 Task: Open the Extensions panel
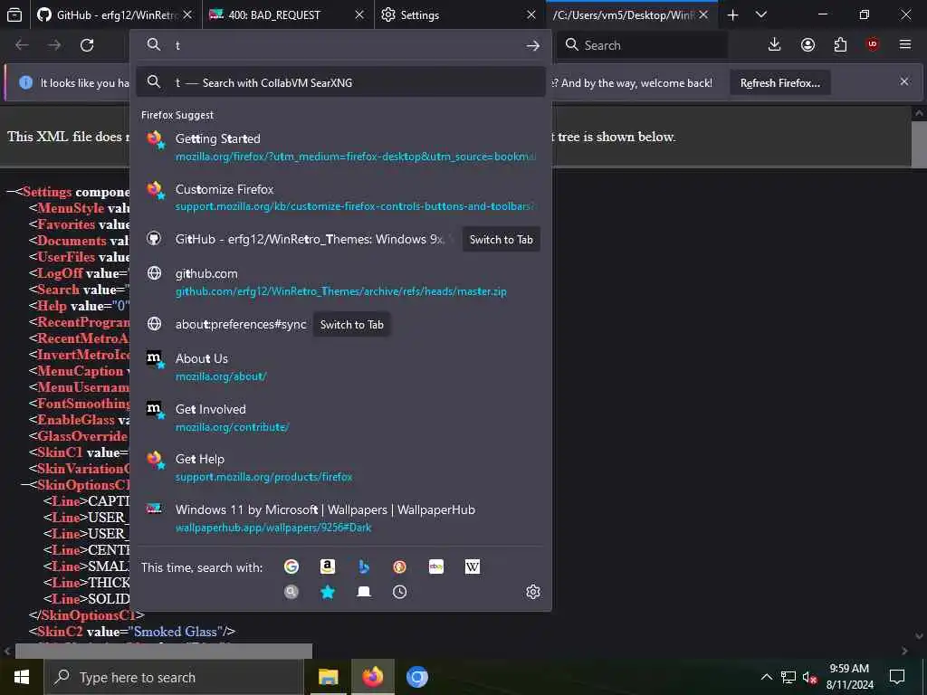click(840, 44)
